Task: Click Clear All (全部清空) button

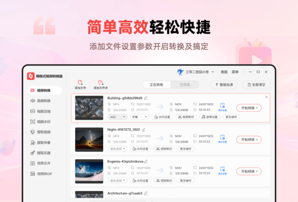Action: pyautogui.click(x=256, y=85)
